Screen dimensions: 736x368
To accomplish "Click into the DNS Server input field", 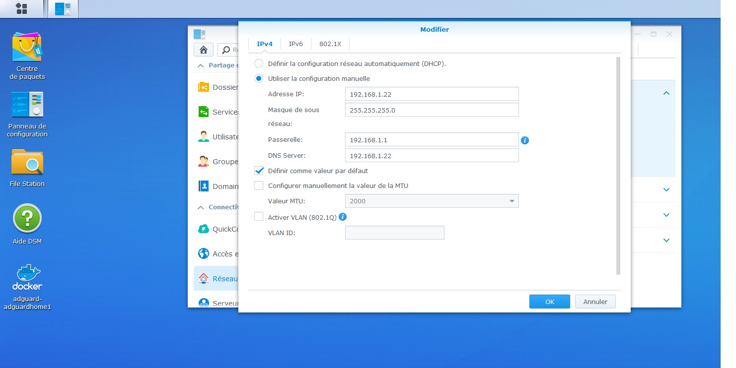I will click(432, 156).
